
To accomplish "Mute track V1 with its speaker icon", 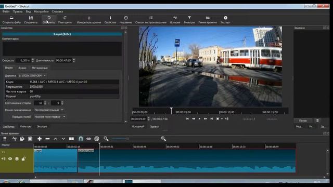I will coord(3,159).
